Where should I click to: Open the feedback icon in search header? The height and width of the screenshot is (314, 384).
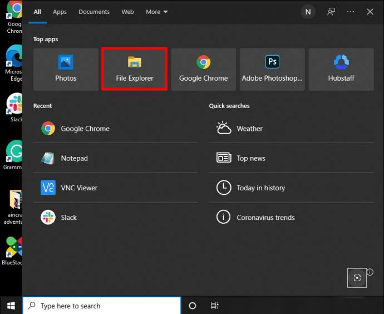pyautogui.click(x=331, y=12)
